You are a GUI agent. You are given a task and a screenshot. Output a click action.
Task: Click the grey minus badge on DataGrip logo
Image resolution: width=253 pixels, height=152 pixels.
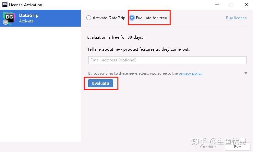click(6, 22)
